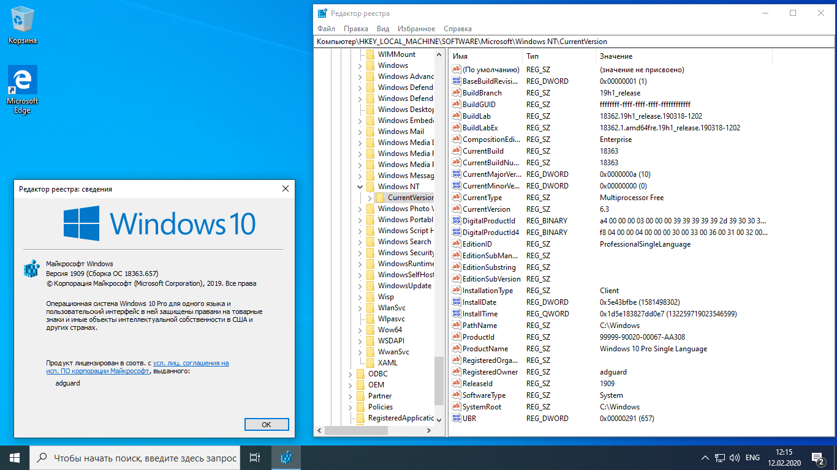Open Task View on the taskbar
The width and height of the screenshot is (837, 470).
[256, 458]
